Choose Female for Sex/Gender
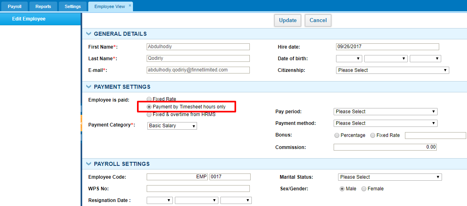The height and width of the screenshot is (206, 467). [364, 189]
